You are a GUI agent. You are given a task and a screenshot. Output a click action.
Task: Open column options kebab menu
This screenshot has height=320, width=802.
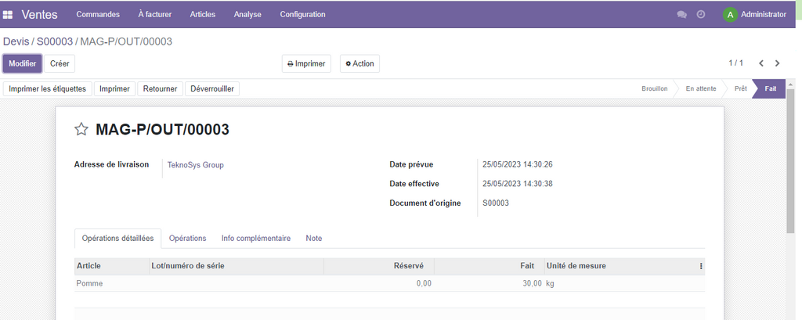tap(700, 266)
